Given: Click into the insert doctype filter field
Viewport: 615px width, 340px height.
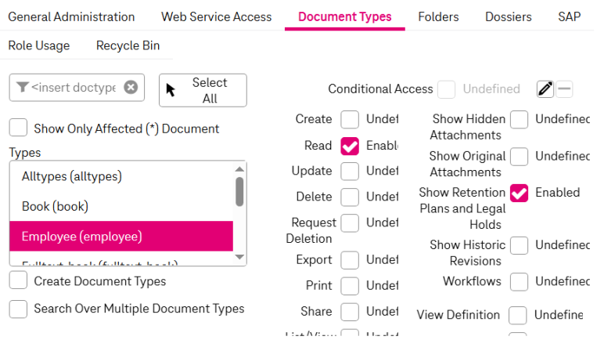Looking at the screenshot, I should coord(74,87).
